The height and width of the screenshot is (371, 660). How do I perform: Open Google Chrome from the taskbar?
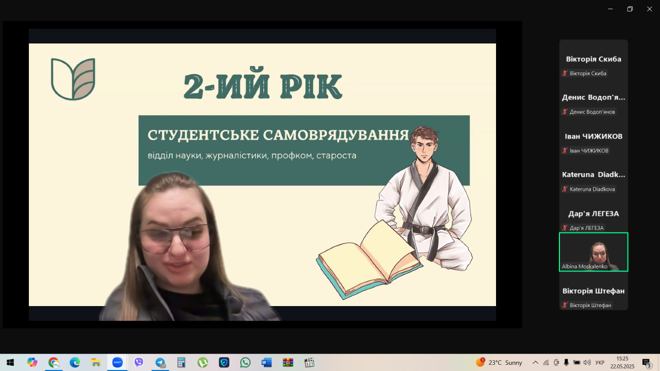pyautogui.click(x=54, y=362)
